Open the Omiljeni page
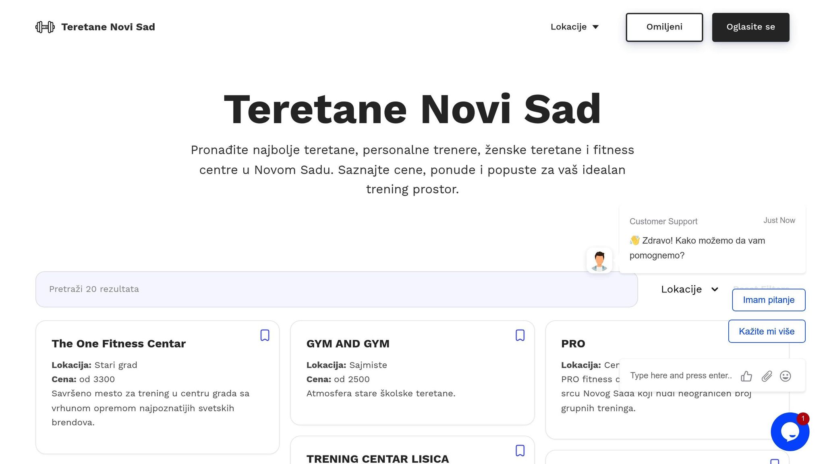This screenshot has height=464, width=825. (x=664, y=27)
